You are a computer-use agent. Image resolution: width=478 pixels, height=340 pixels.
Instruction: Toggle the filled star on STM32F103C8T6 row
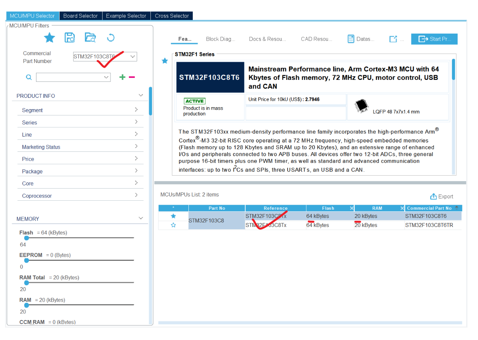point(173,216)
